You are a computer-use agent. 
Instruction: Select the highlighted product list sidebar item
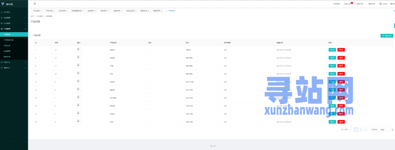(14, 34)
